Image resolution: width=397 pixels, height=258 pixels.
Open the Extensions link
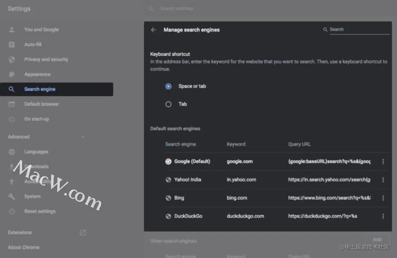pyautogui.click(x=20, y=233)
